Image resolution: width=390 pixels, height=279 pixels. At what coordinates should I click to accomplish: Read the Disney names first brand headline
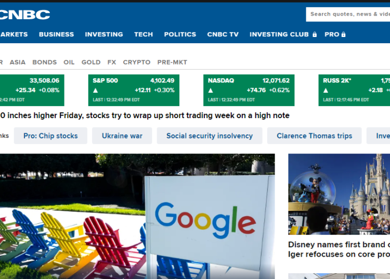(339, 249)
